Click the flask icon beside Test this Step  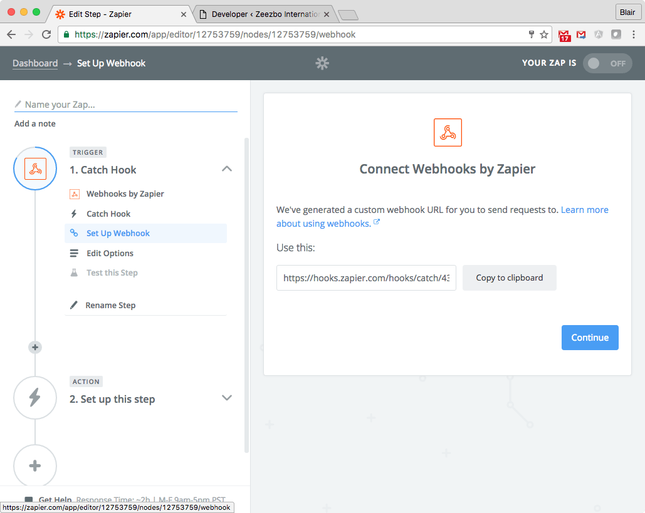(74, 272)
